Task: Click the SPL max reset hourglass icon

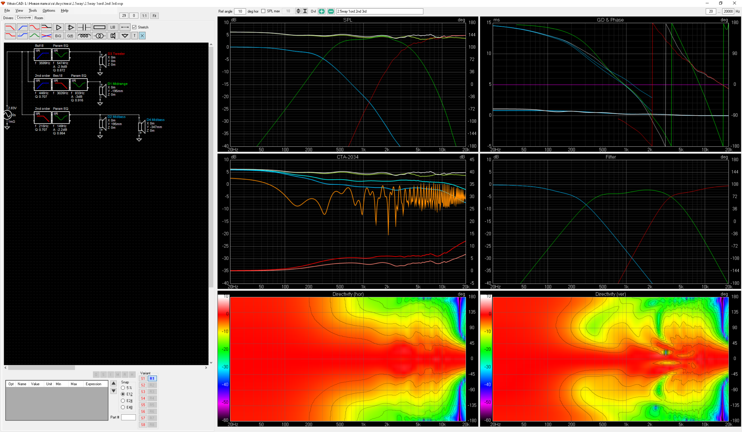Action: [305, 11]
